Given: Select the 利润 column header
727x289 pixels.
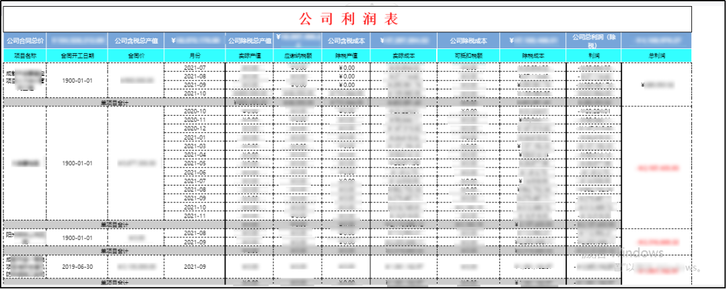Looking at the screenshot, I should coord(594,56).
